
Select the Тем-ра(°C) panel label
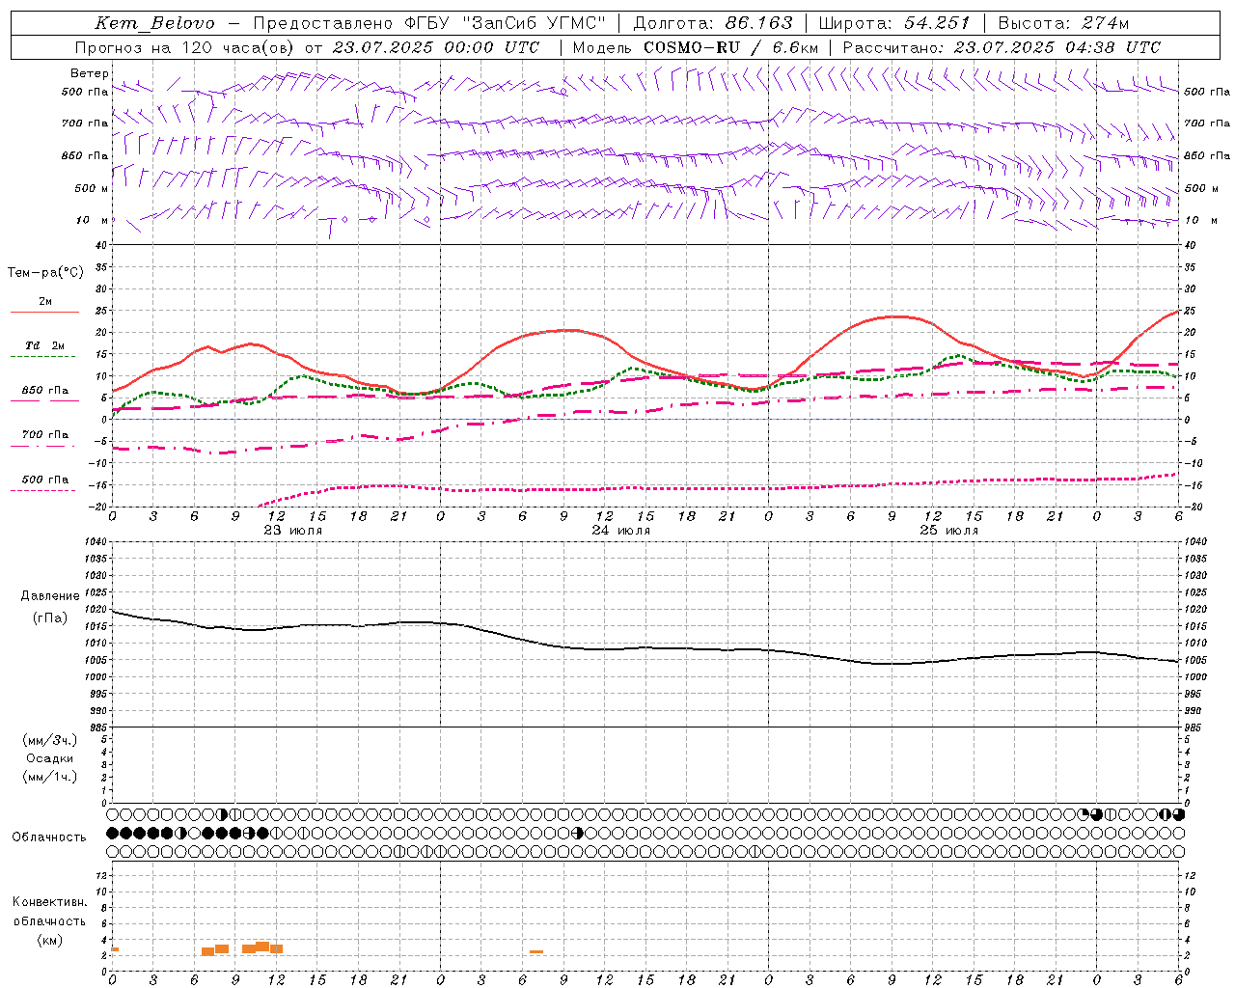45,273
